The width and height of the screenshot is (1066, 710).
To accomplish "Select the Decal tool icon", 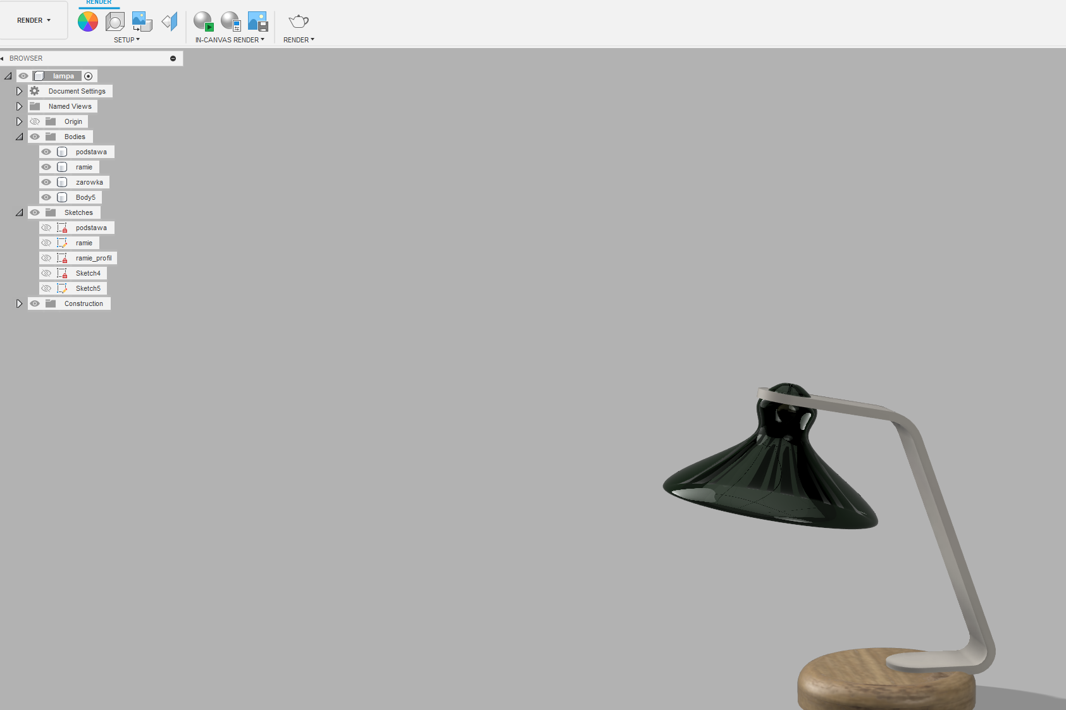I will tap(142, 21).
